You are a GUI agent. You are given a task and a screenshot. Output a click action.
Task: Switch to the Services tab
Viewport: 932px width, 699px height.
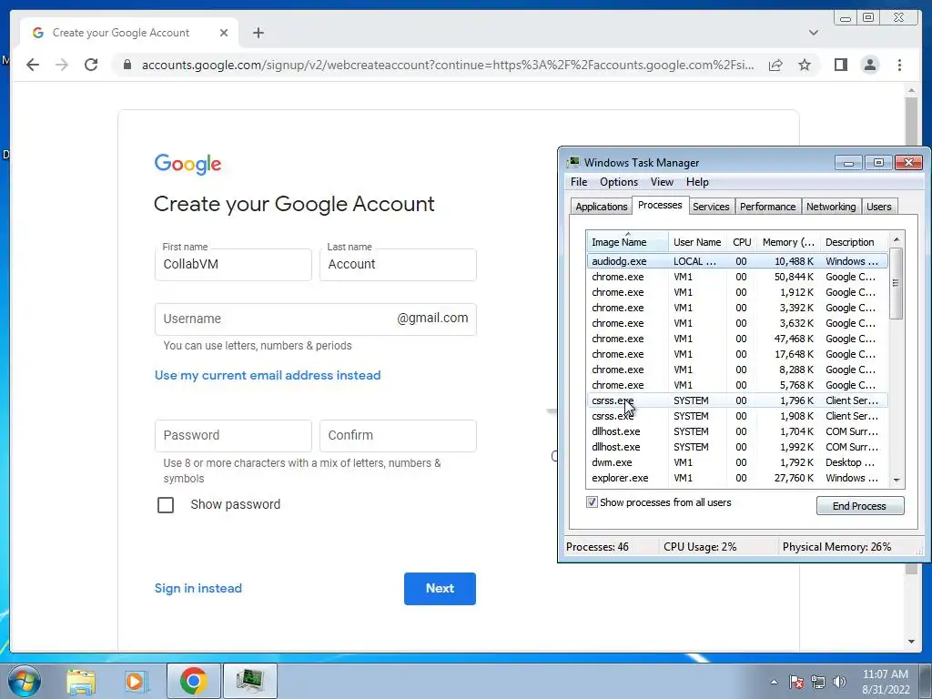(711, 207)
